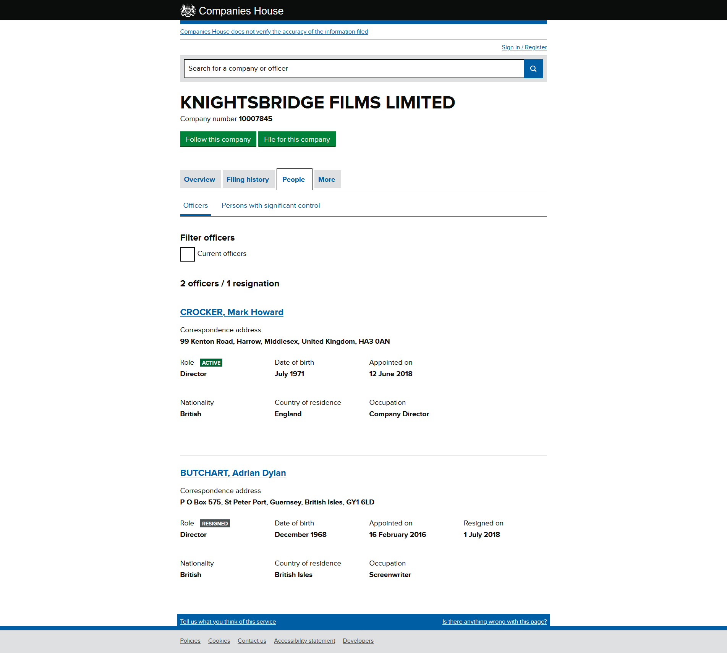
Task: Click the appointed date 16 February 2016
Action: (397, 535)
